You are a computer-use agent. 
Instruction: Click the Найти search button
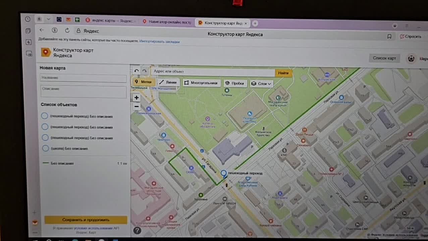(x=283, y=73)
